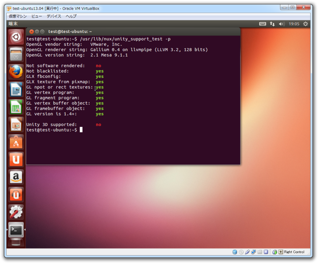
Task: Open the デバイス menu
Action: 54,16
